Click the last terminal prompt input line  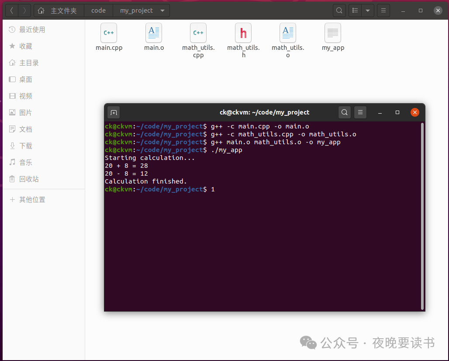(160, 189)
